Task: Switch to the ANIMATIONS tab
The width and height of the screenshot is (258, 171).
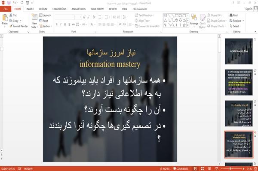Action: click(x=79, y=9)
